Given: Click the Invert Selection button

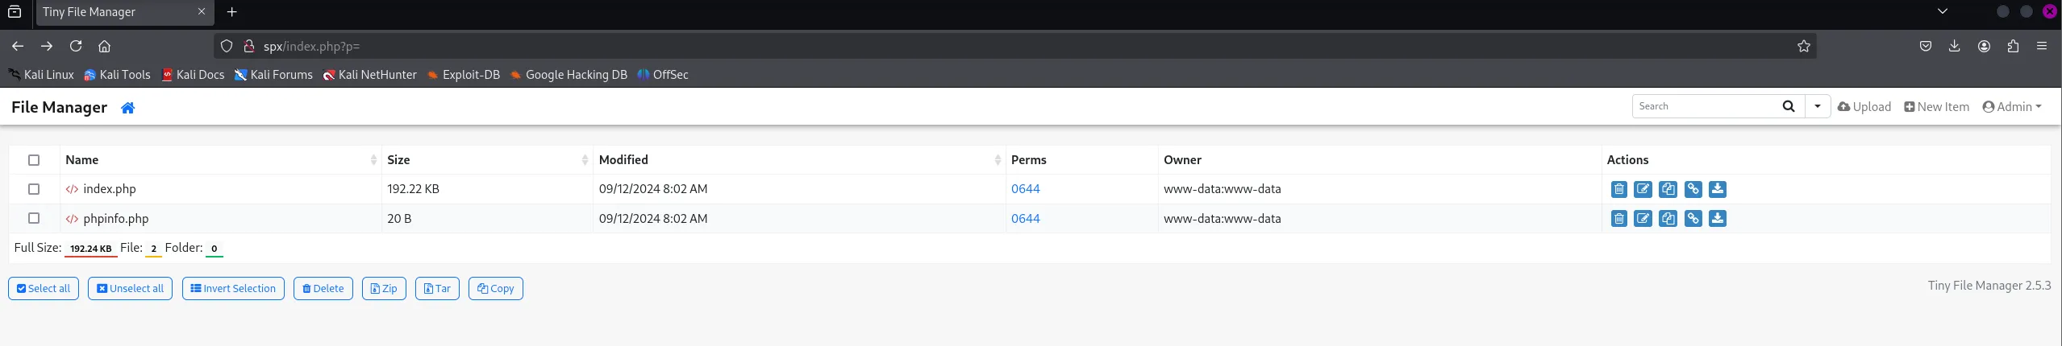Looking at the screenshot, I should [x=233, y=289].
